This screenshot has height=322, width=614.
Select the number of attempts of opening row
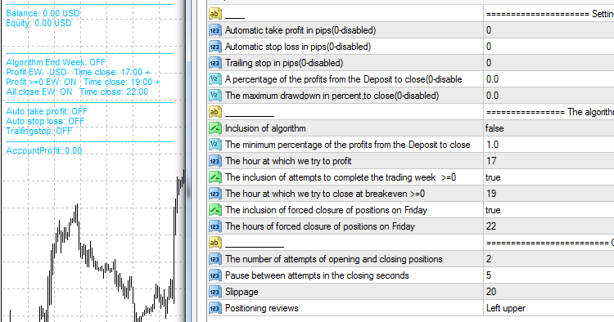[x=410, y=259]
